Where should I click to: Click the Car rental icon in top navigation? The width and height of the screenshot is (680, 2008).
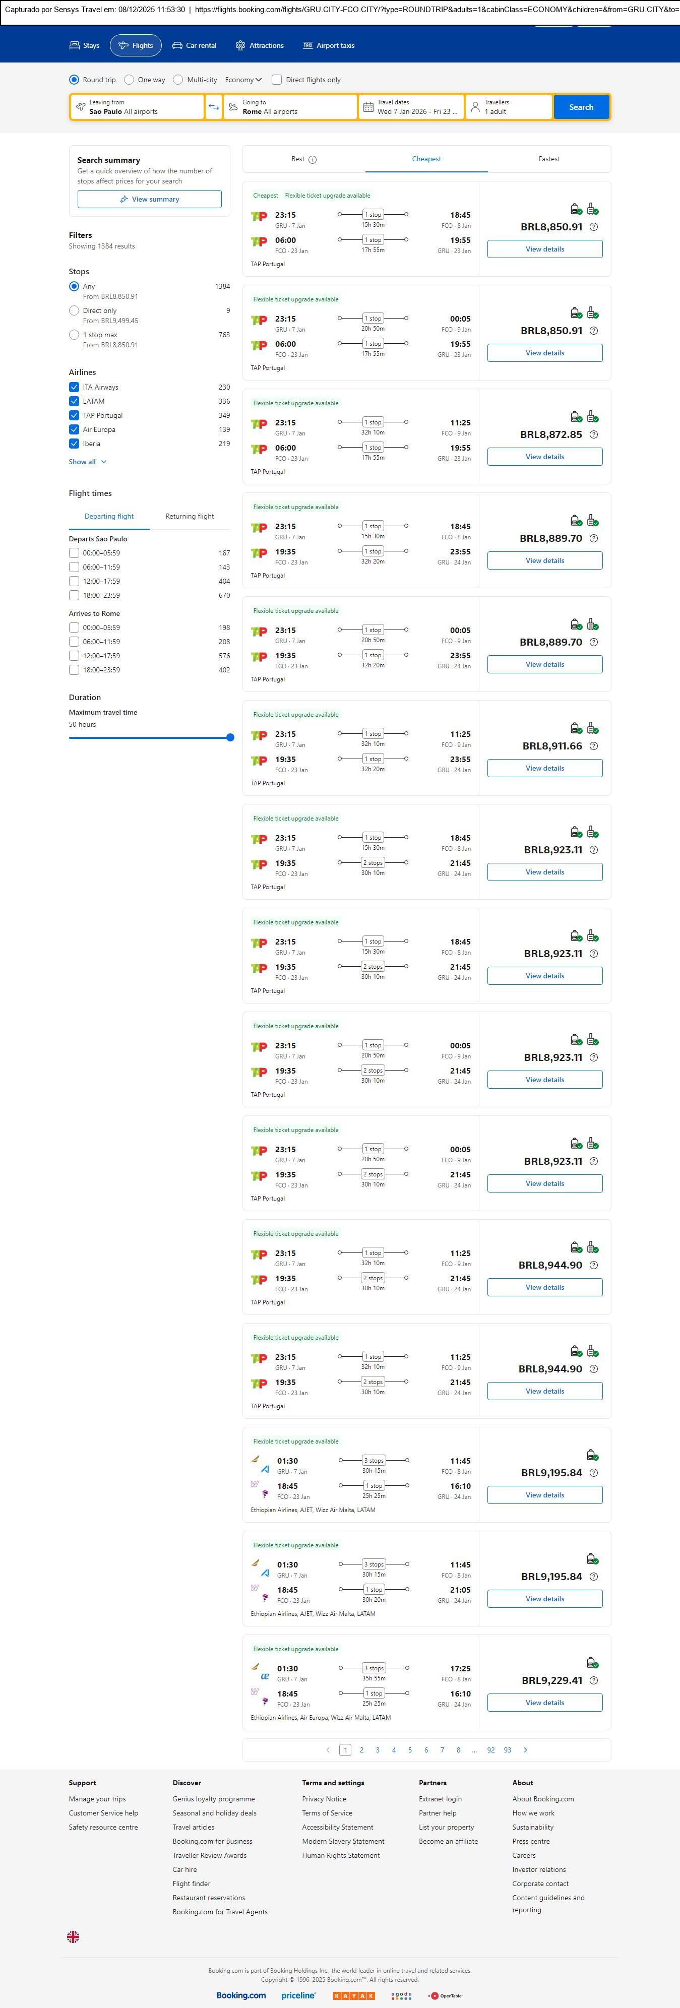(x=177, y=46)
